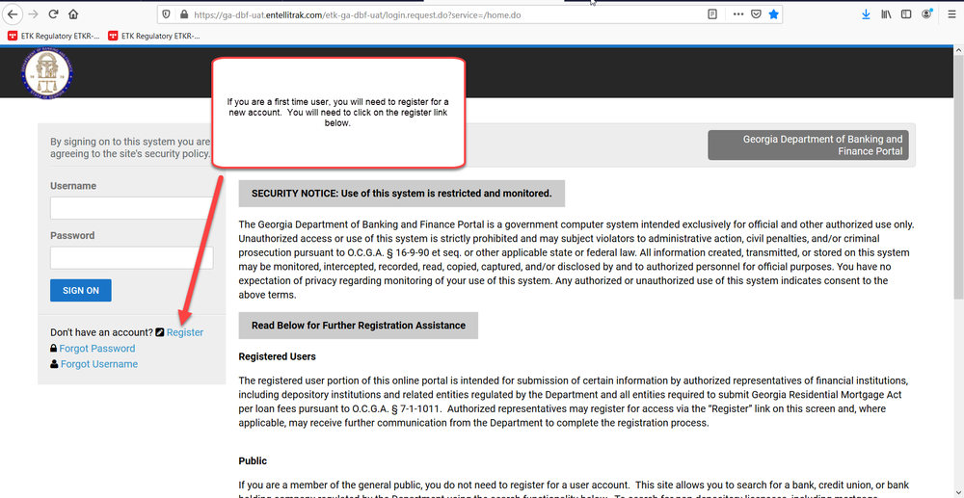Viewport: 964px width, 498px height.
Task: Click the Register link
Action: pos(184,332)
